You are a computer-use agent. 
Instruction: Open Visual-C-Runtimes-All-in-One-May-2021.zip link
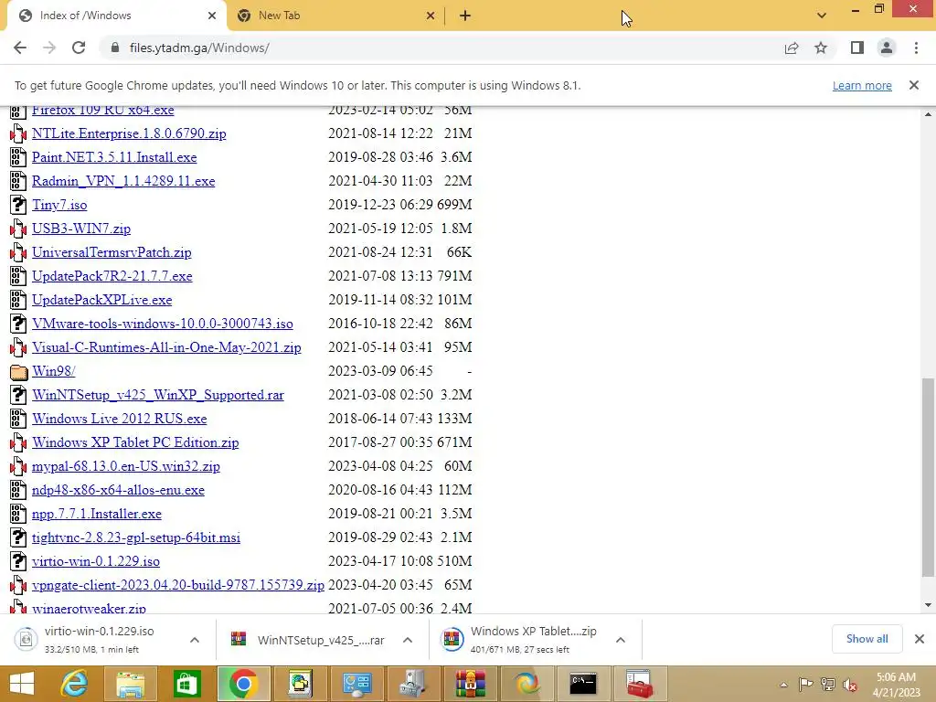(x=166, y=347)
